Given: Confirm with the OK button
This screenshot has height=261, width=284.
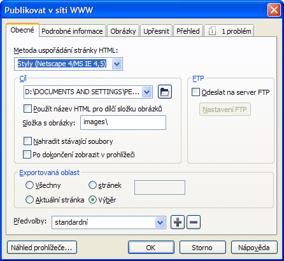Looking at the screenshot, I should click(x=151, y=248).
